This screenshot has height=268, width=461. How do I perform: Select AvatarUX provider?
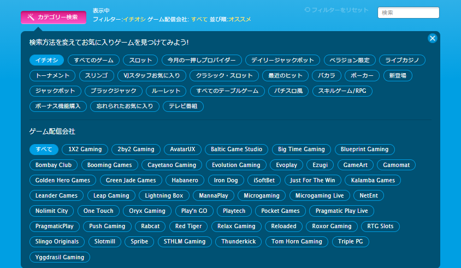coord(182,149)
